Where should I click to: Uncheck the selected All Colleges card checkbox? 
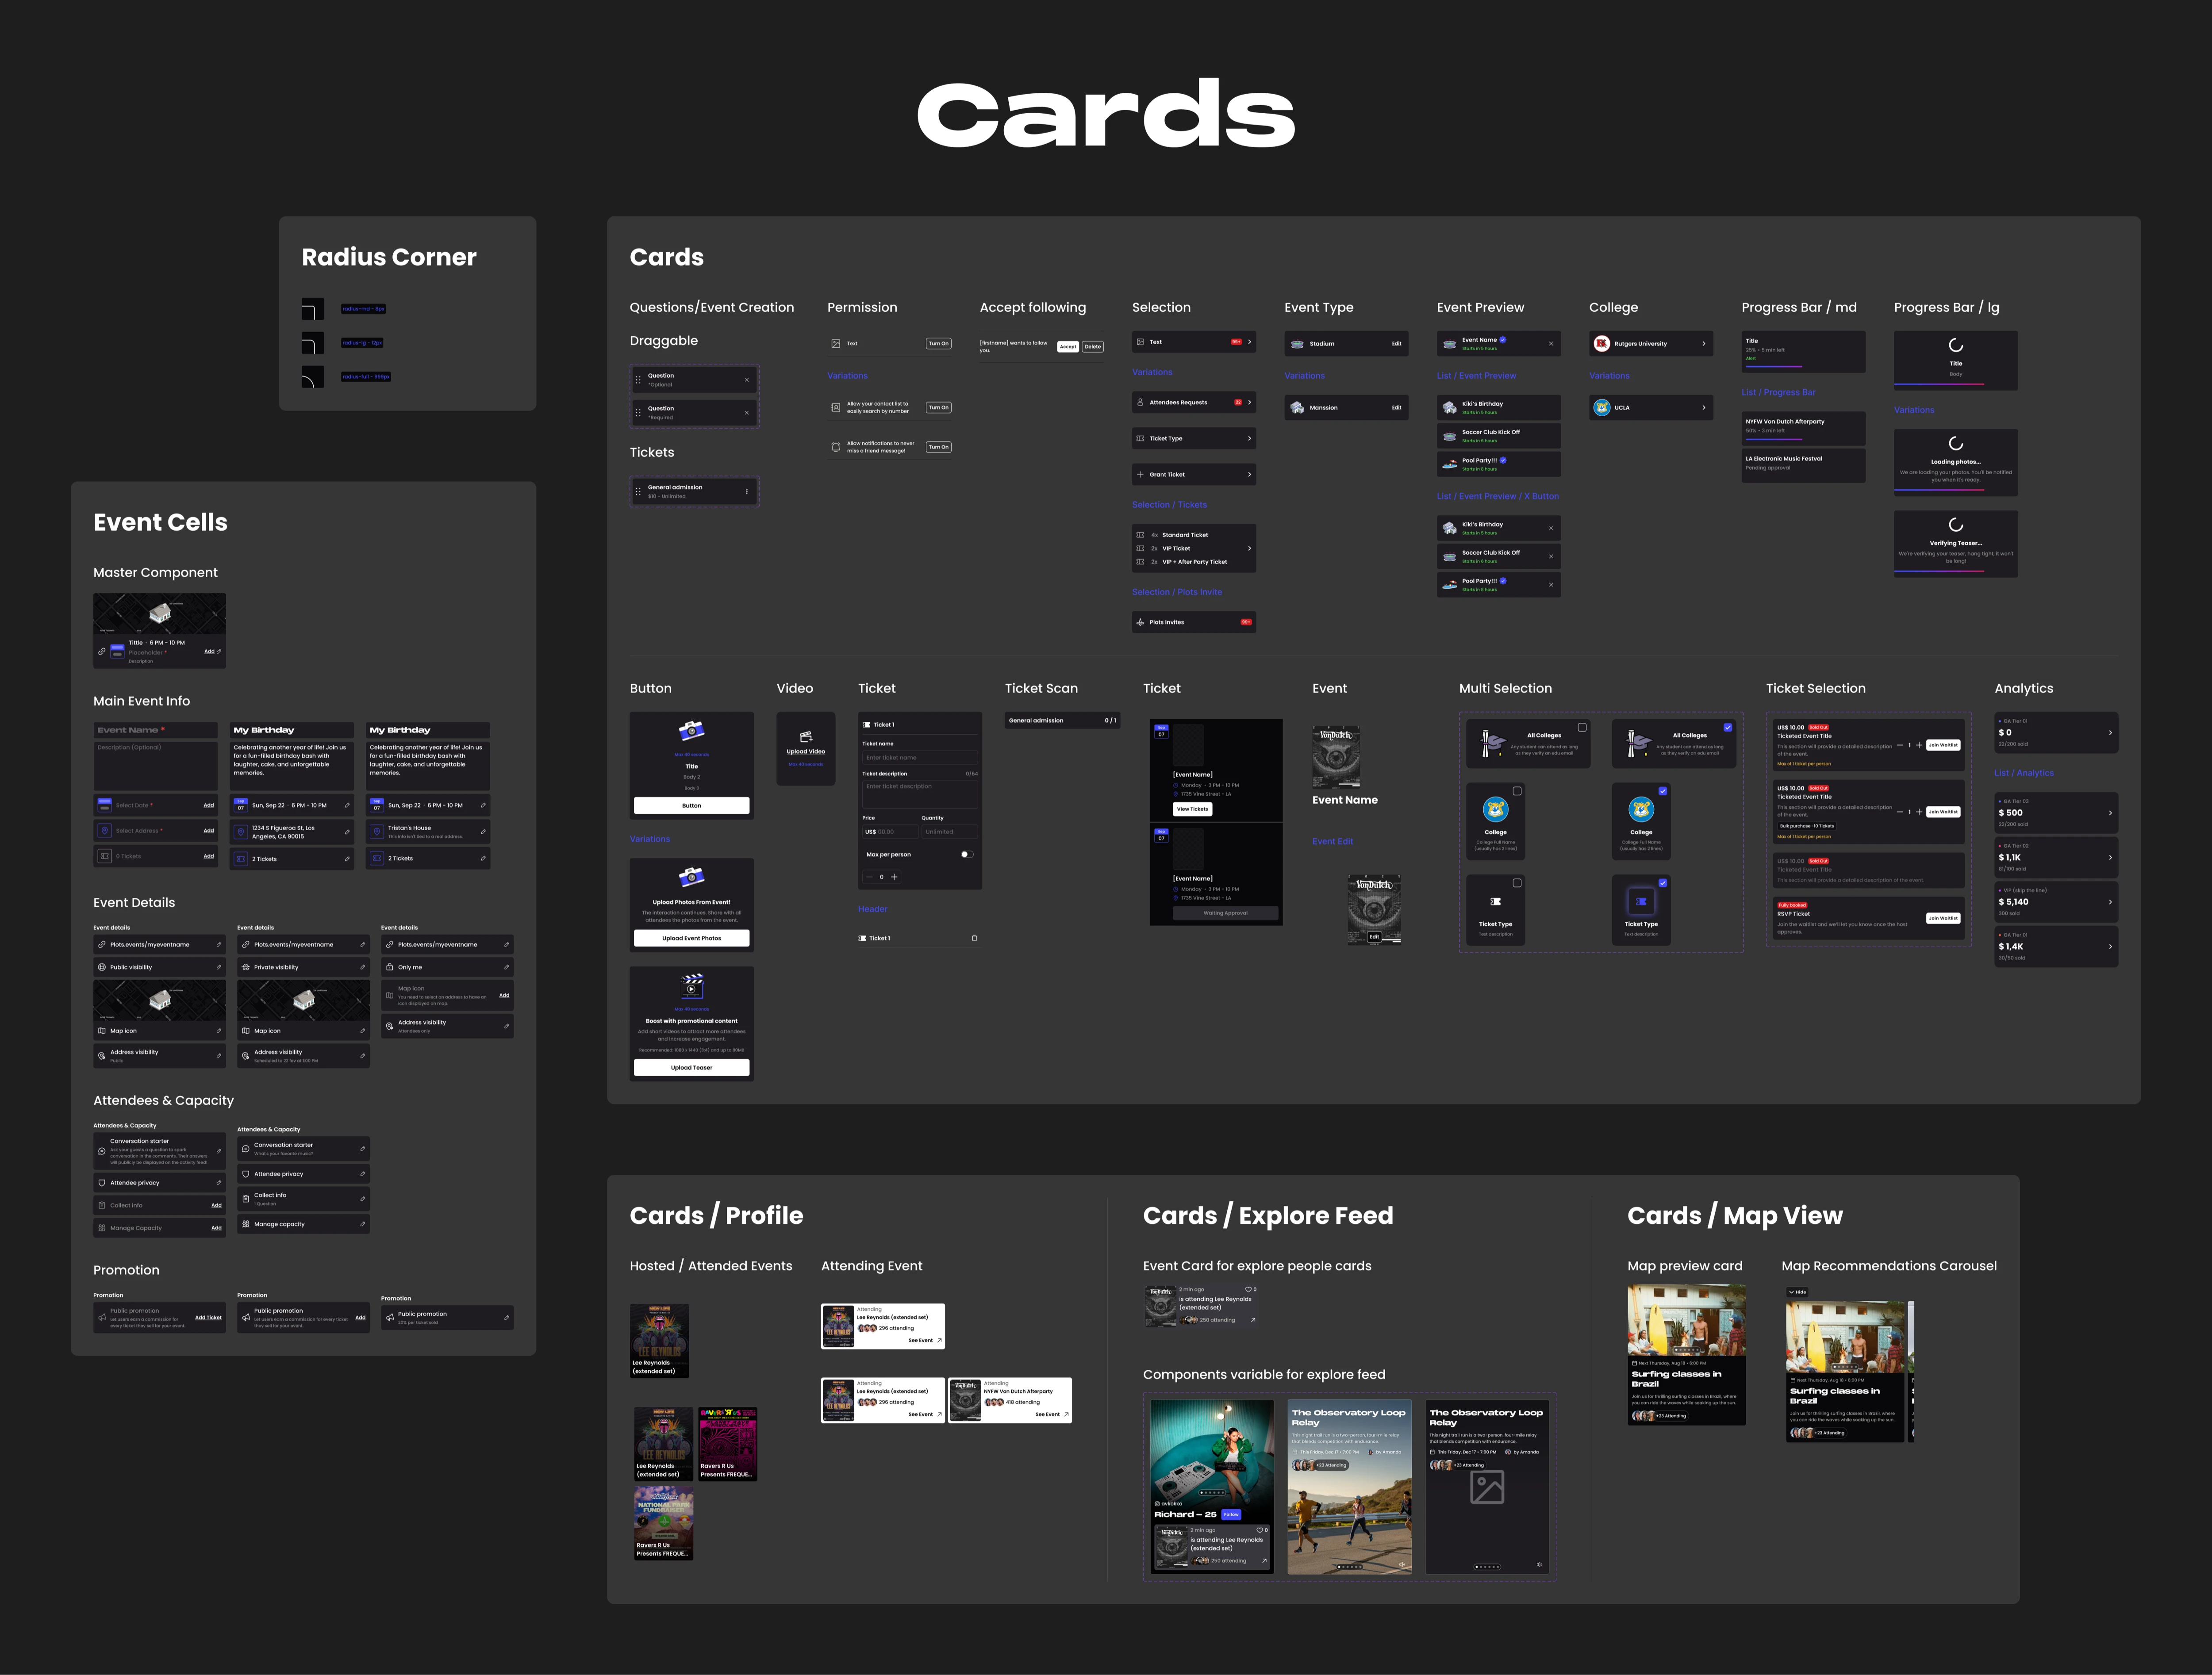point(1728,727)
